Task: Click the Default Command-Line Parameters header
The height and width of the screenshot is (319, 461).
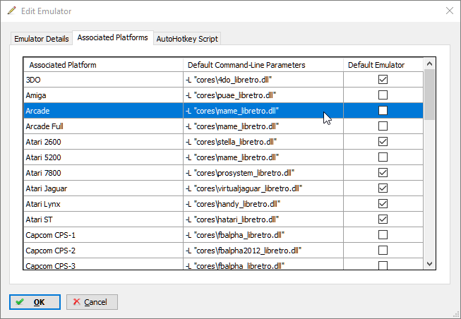Action: click(x=263, y=65)
